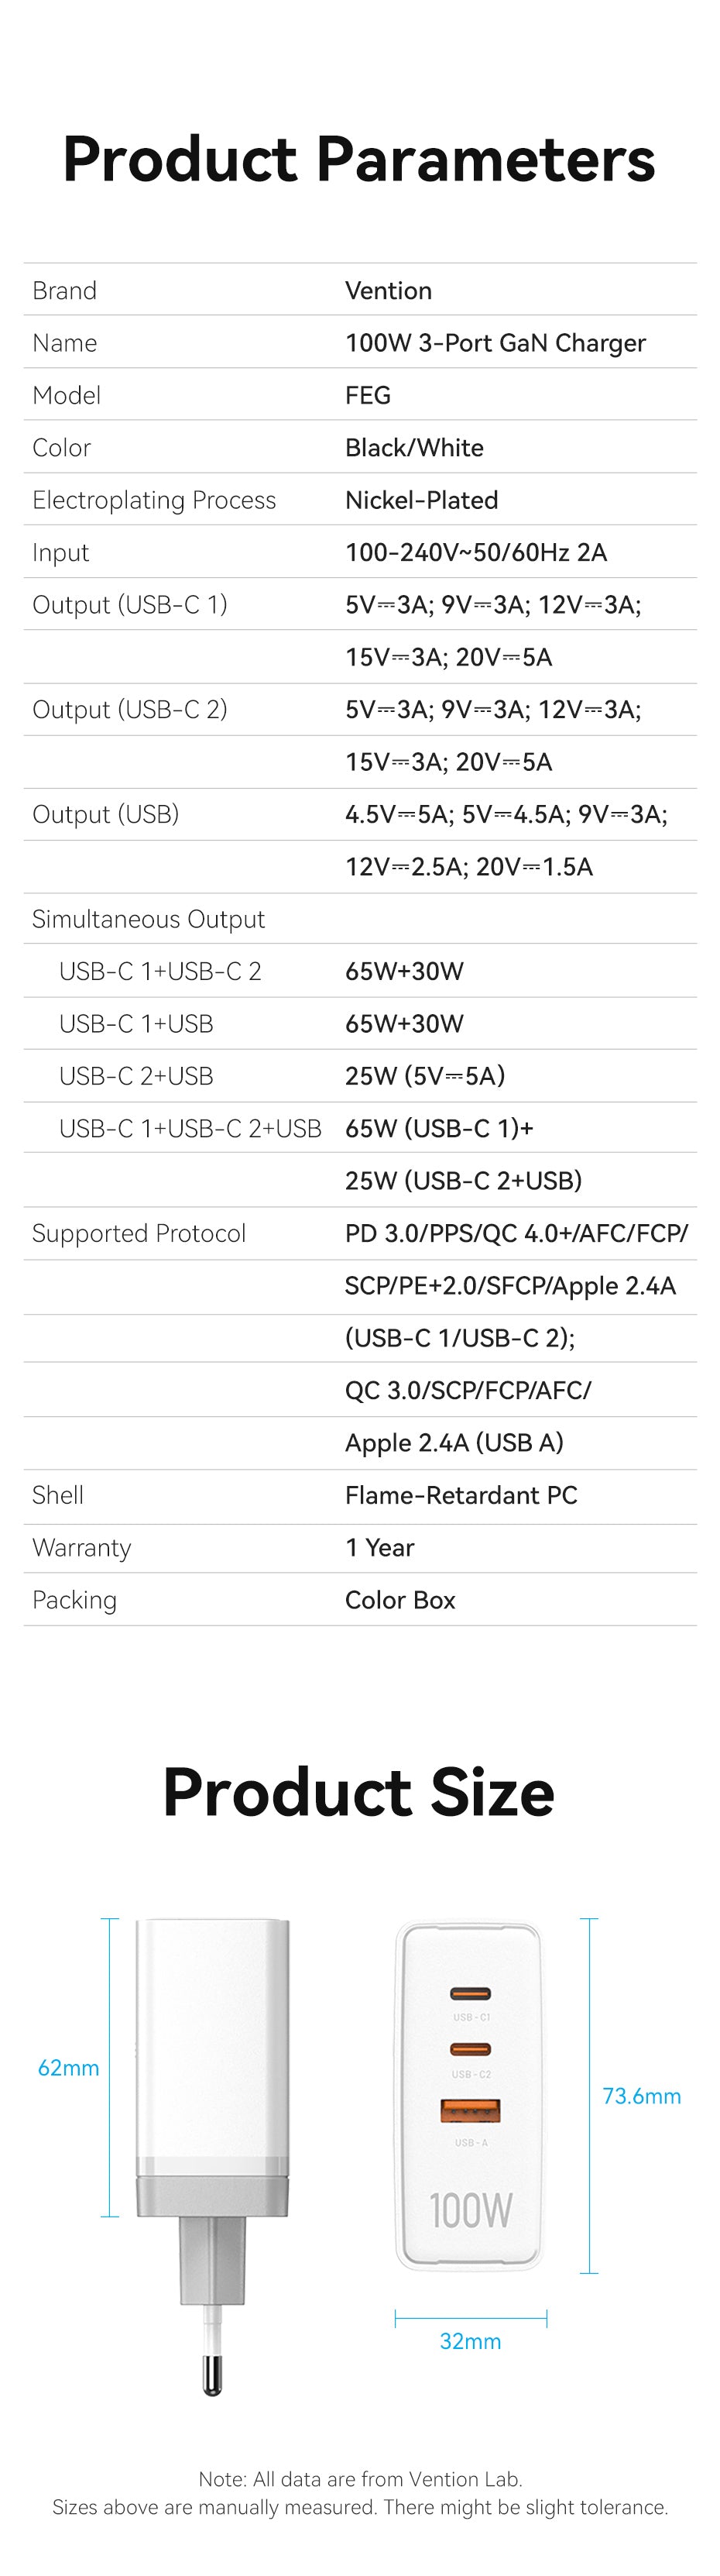The image size is (720, 2576).
Task: Click the 62mm height dimension label
Action: (68, 2068)
